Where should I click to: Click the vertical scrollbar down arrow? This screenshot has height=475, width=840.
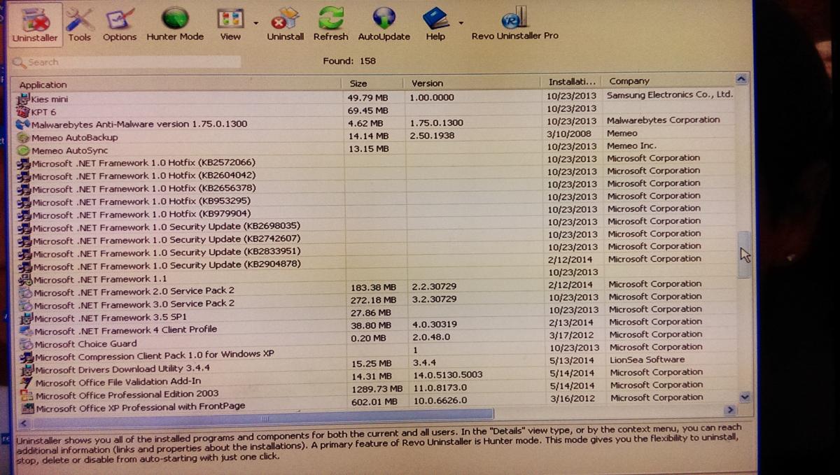click(745, 397)
